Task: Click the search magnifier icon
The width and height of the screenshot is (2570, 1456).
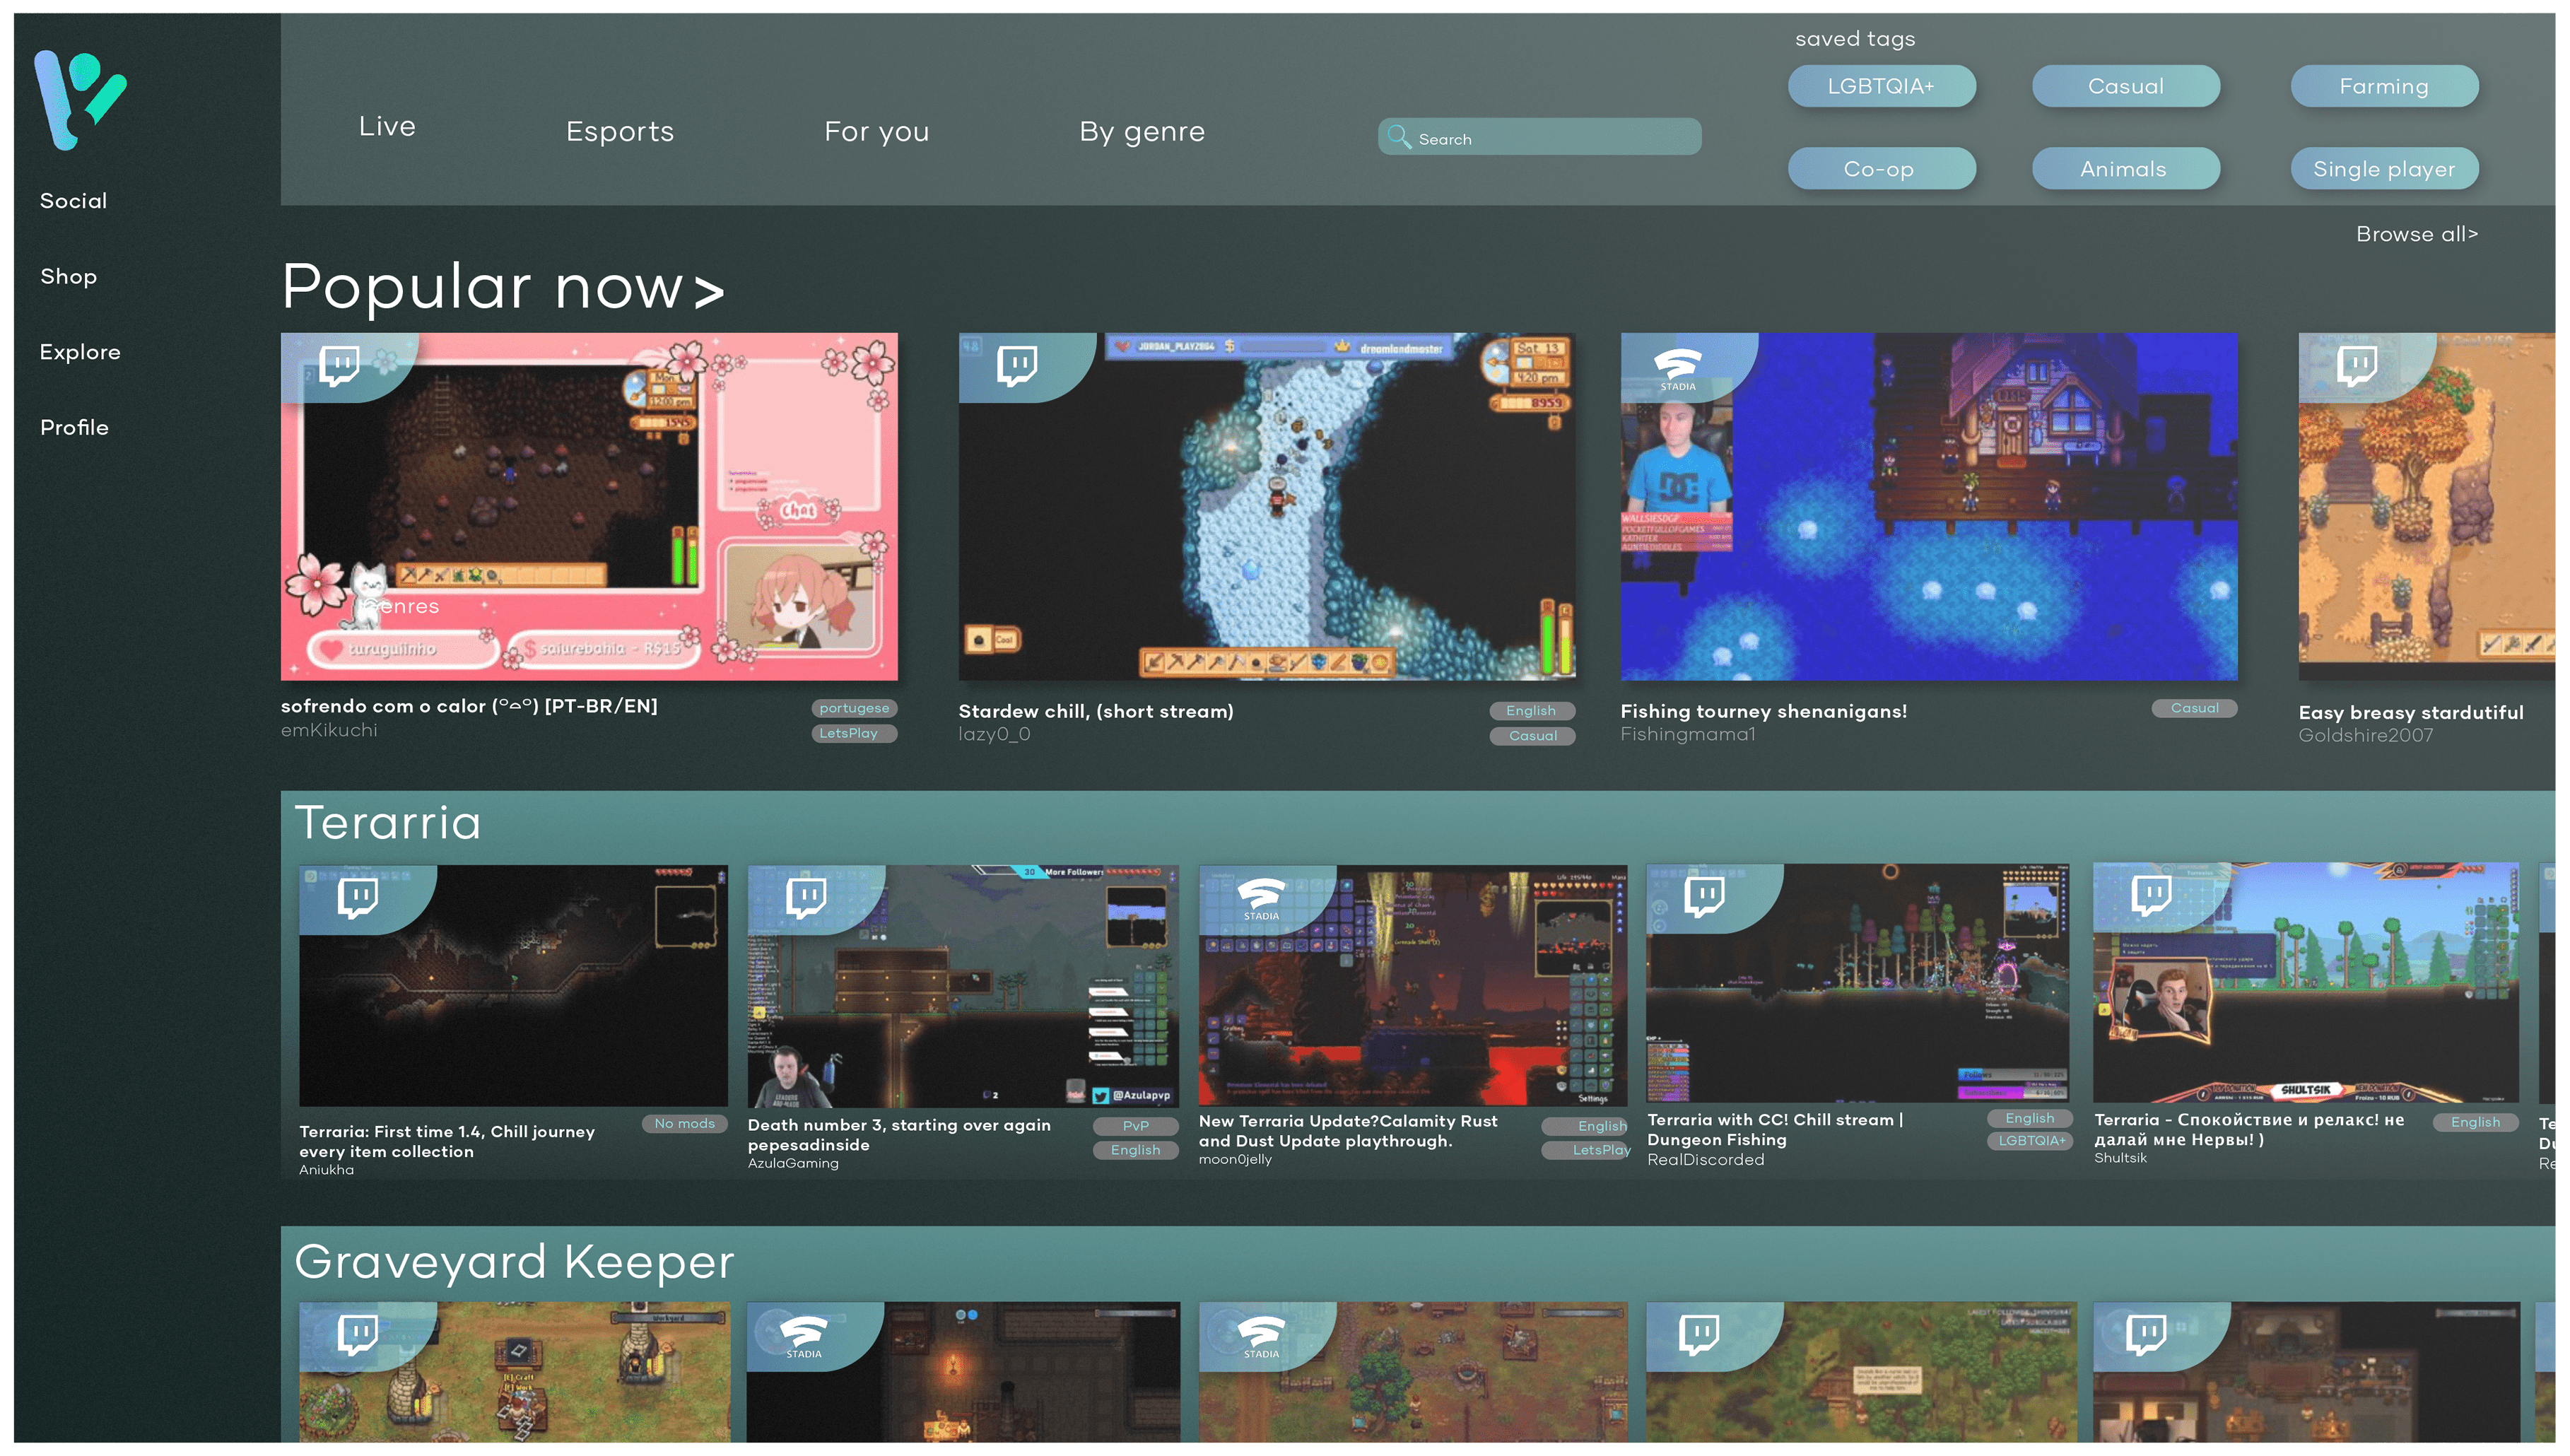Action: coord(1399,137)
